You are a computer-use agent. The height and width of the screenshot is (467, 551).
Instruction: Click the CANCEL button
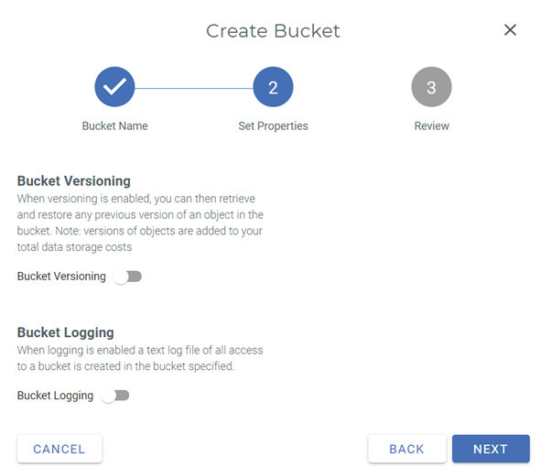pos(59,449)
